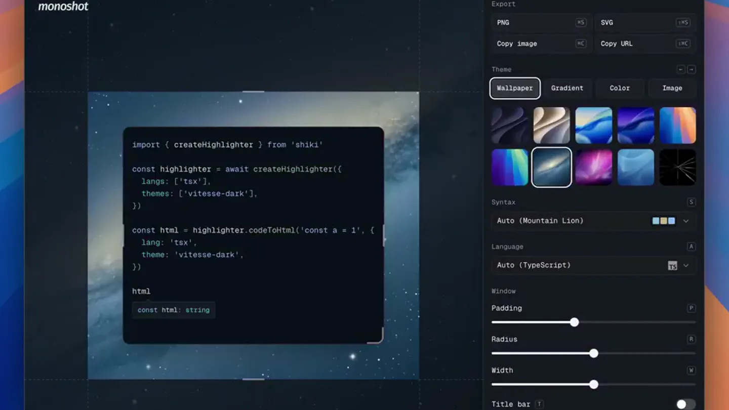Click the Syntax shortcut S key icon
This screenshot has width=729, height=410.
point(691,202)
